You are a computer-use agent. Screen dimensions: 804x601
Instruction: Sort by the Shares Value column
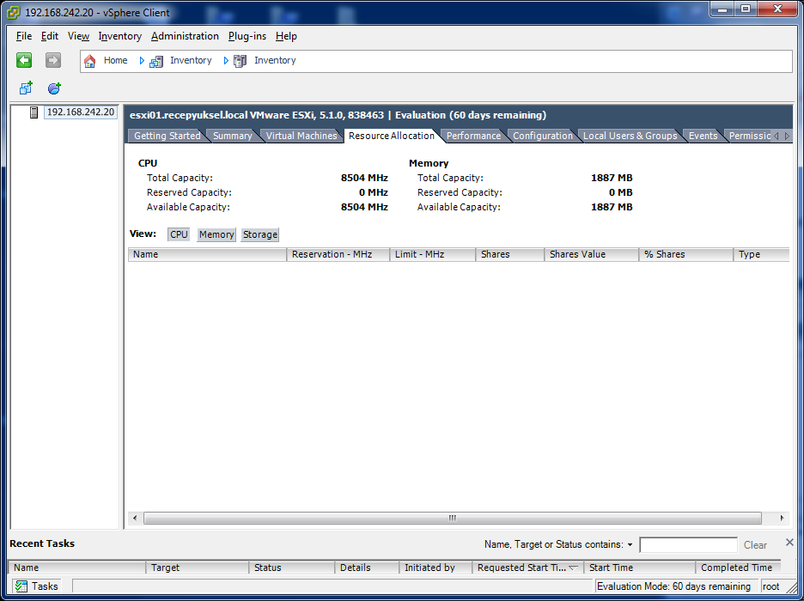click(591, 255)
